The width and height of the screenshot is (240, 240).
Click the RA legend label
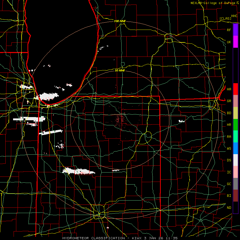229,137
